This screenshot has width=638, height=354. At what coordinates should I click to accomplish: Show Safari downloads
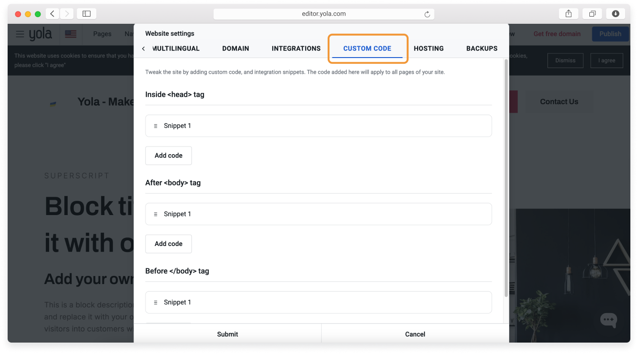tap(616, 14)
